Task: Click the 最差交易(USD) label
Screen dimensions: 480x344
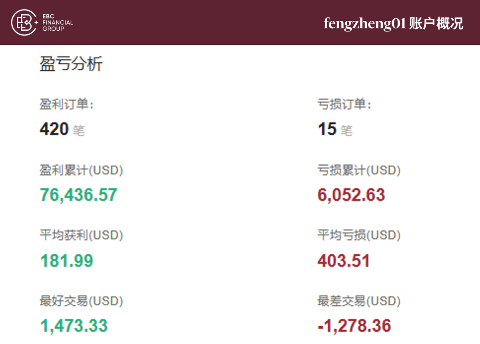Action: (x=359, y=301)
